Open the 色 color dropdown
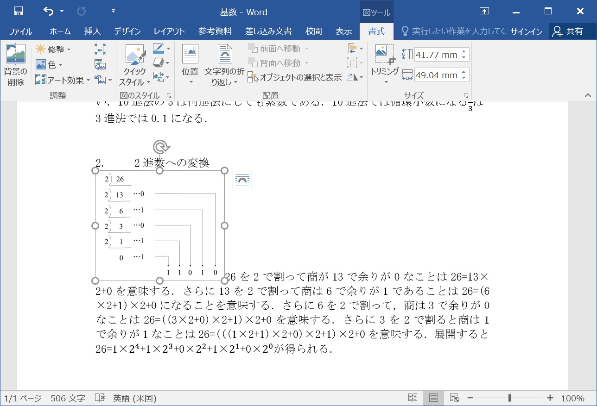This screenshot has width=597, height=406. point(49,65)
